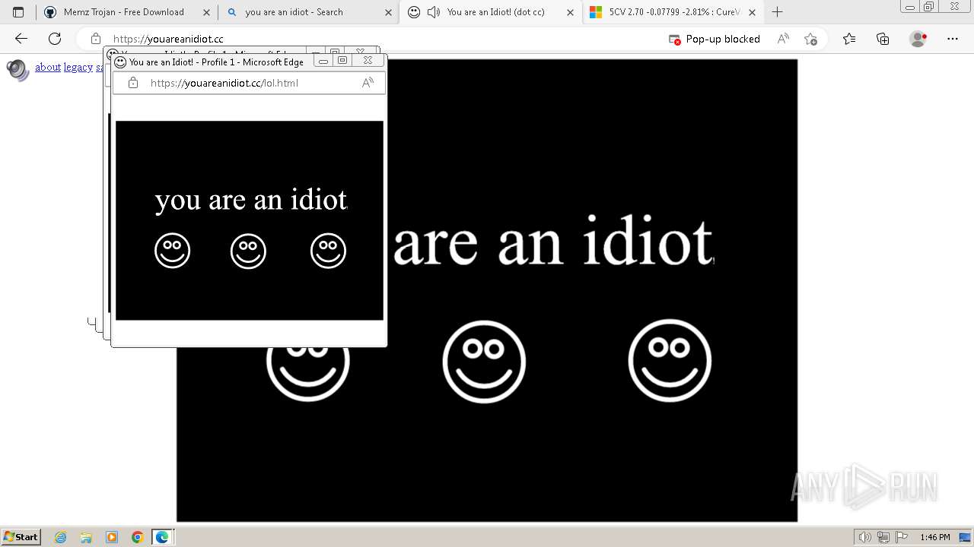Click the taskbar clock showing 1:46 PM

point(935,537)
